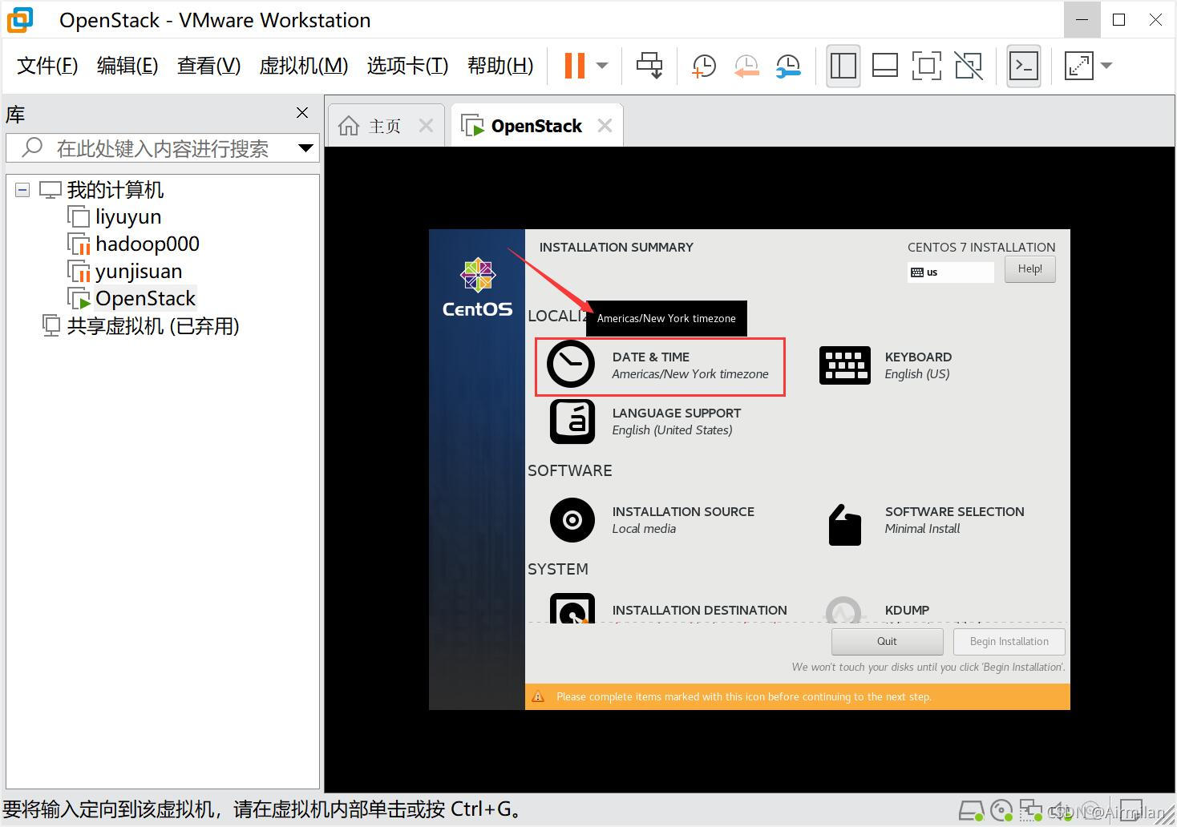Open the 帮助(H) menu
The width and height of the screenshot is (1177, 827).
[x=500, y=66]
